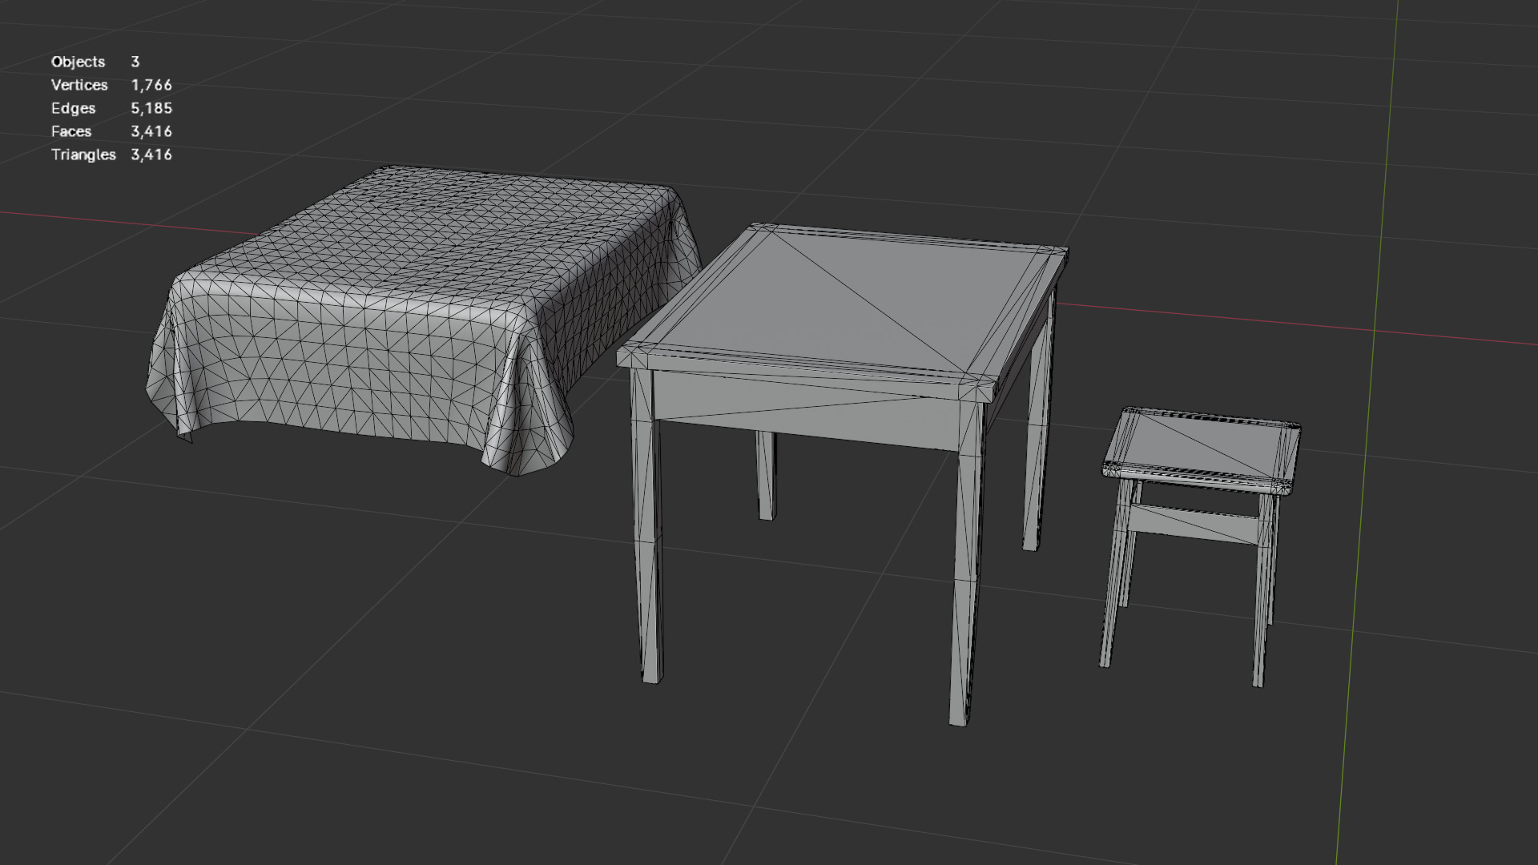Click the Objects count value 3
The image size is (1538, 865).
135,62
